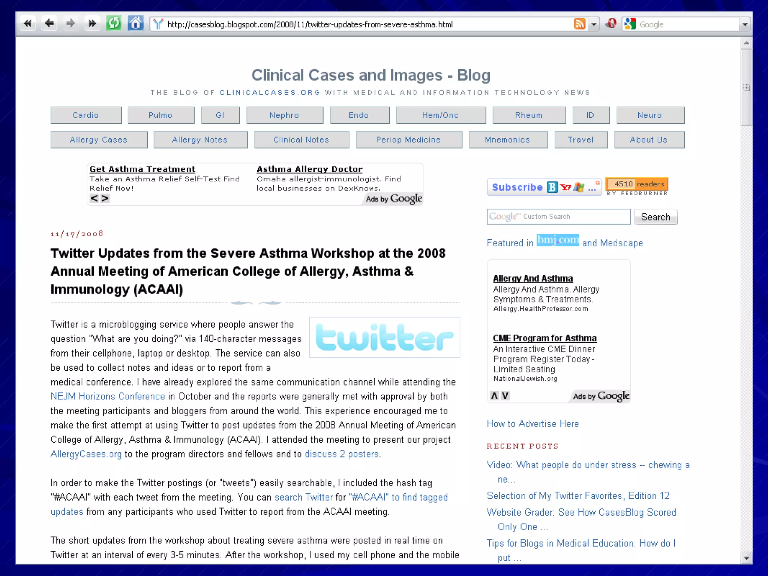Expand the RSS feed dropdown arrow
The height and width of the screenshot is (576, 768).
click(x=594, y=25)
